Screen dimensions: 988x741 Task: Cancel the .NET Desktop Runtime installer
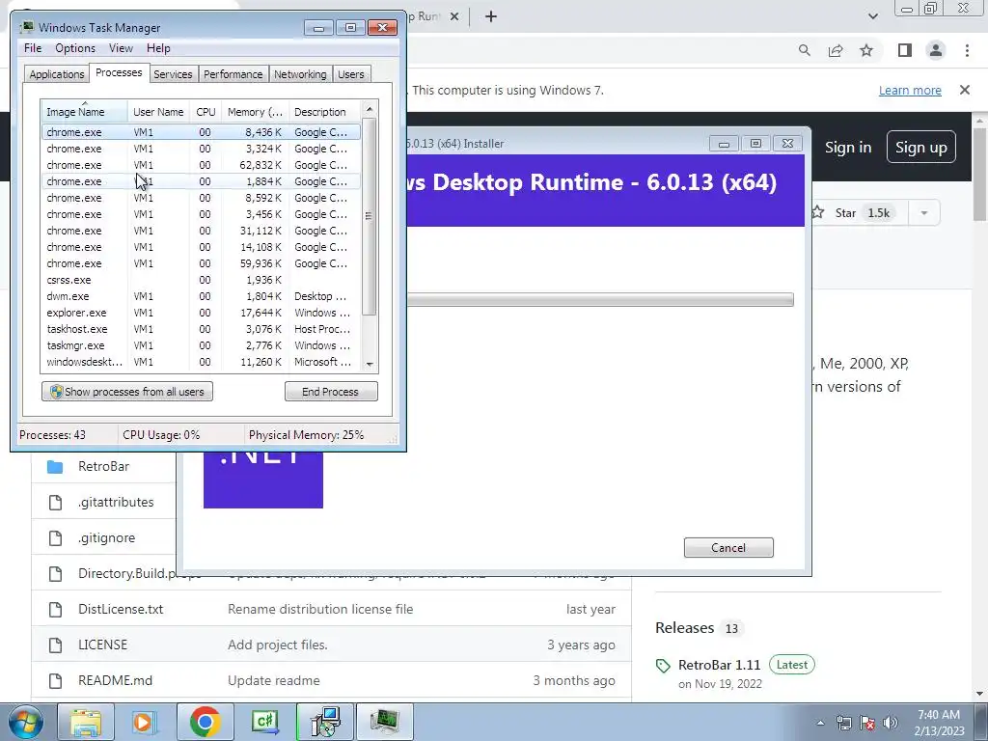pos(728,548)
